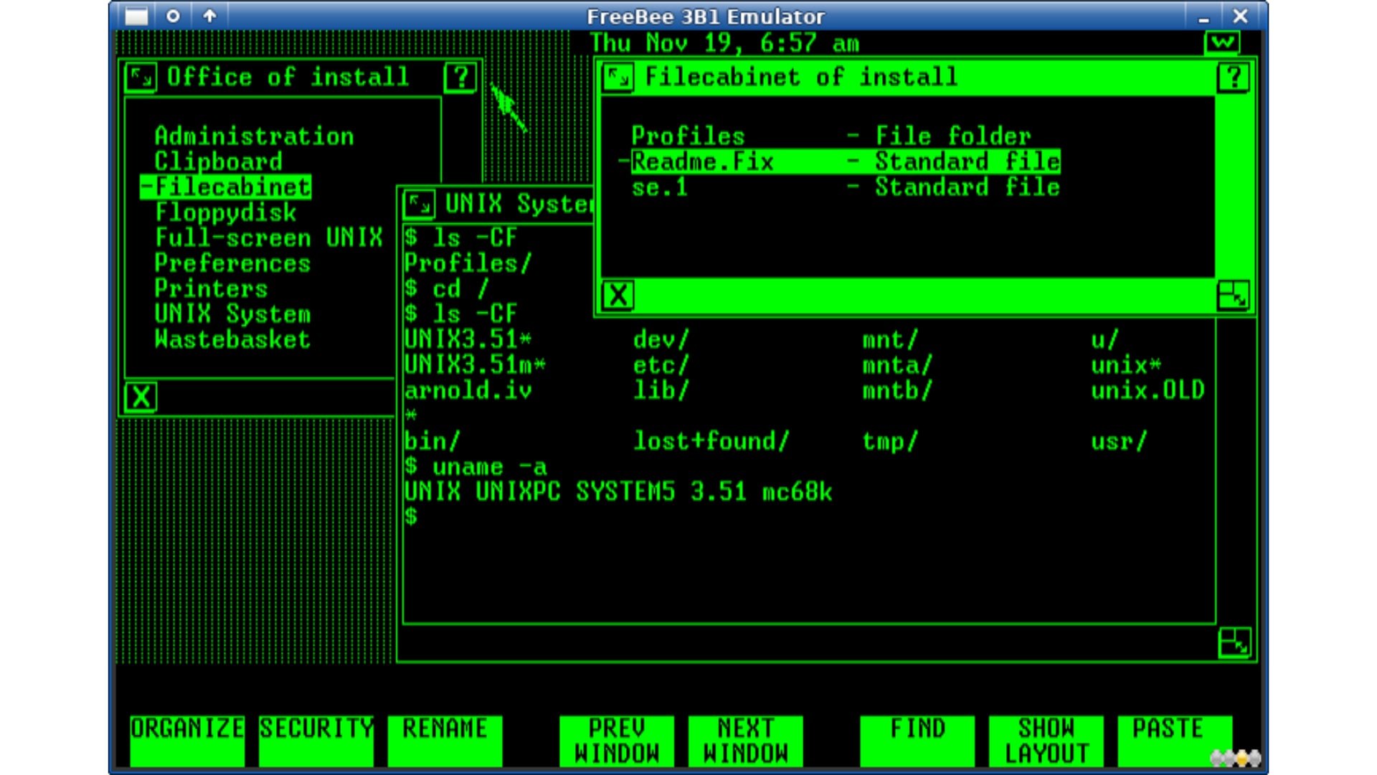Image resolution: width=1377 pixels, height=775 pixels.
Task: Open help for Filecabinet of install window
Action: coord(1234,77)
